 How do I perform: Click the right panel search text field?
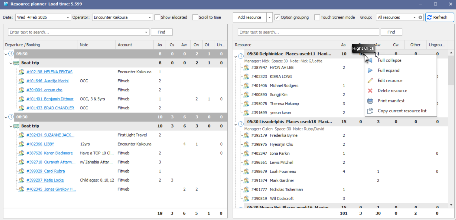309,32
